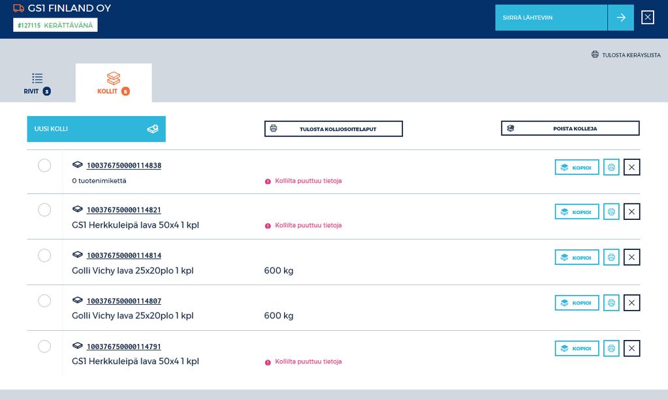The height and width of the screenshot is (400, 668).
Task: Print label for package 100376750000114791
Action: coord(611,348)
